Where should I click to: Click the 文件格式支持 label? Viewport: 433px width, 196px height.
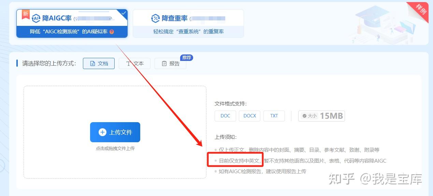click(x=231, y=104)
